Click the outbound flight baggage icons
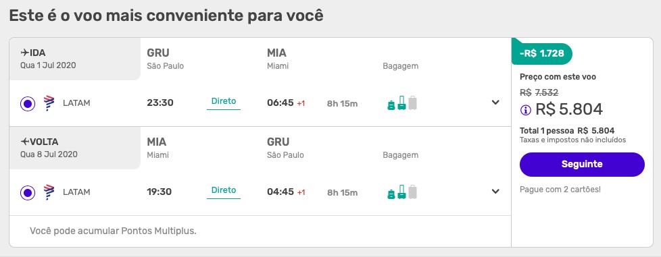The height and width of the screenshot is (257, 661). [401, 103]
